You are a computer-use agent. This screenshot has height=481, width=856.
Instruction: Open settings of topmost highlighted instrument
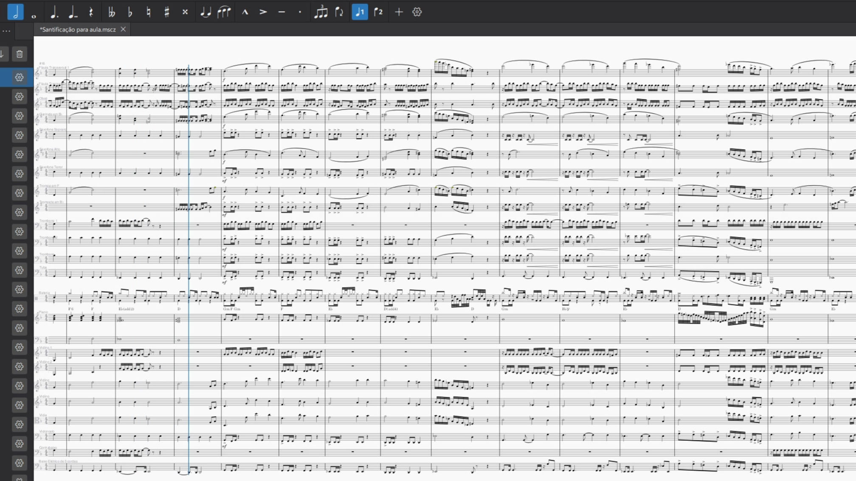pyautogui.click(x=19, y=77)
